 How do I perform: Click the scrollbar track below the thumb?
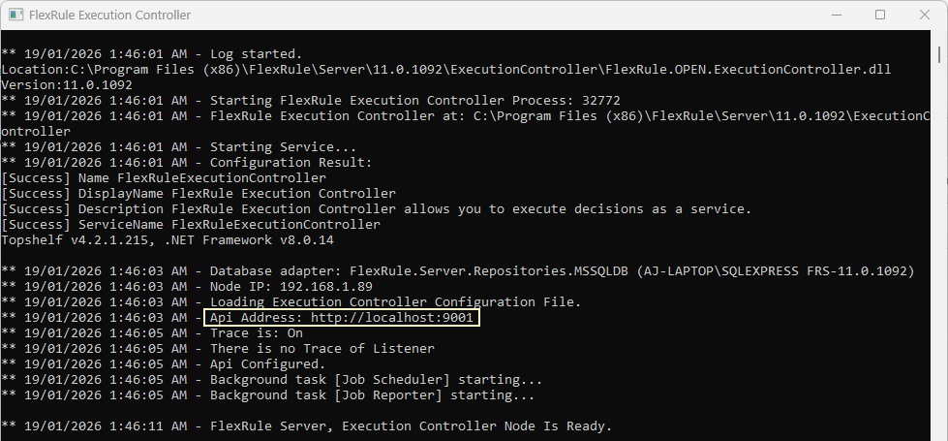939,254
